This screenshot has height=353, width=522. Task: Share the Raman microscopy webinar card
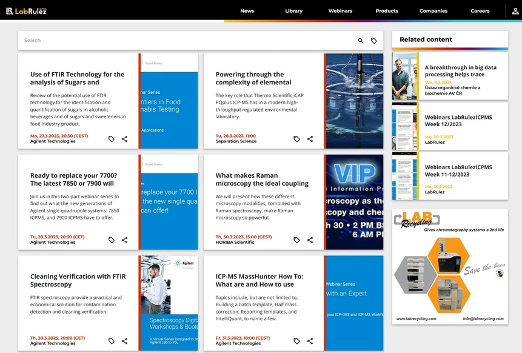(x=310, y=240)
